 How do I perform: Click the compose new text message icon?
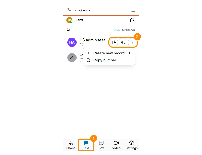(x=132, y=20)
